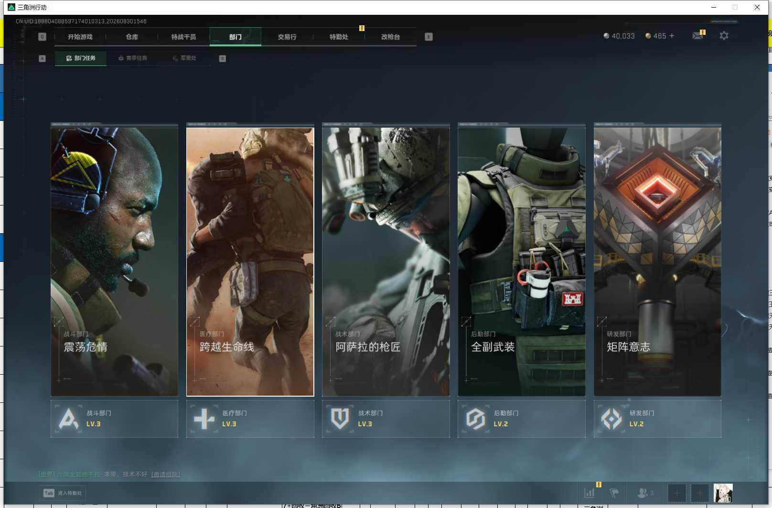This screenshot has height=508, width=772.
Task: Click the first empty squad slot plus
Action: (676, 493)
